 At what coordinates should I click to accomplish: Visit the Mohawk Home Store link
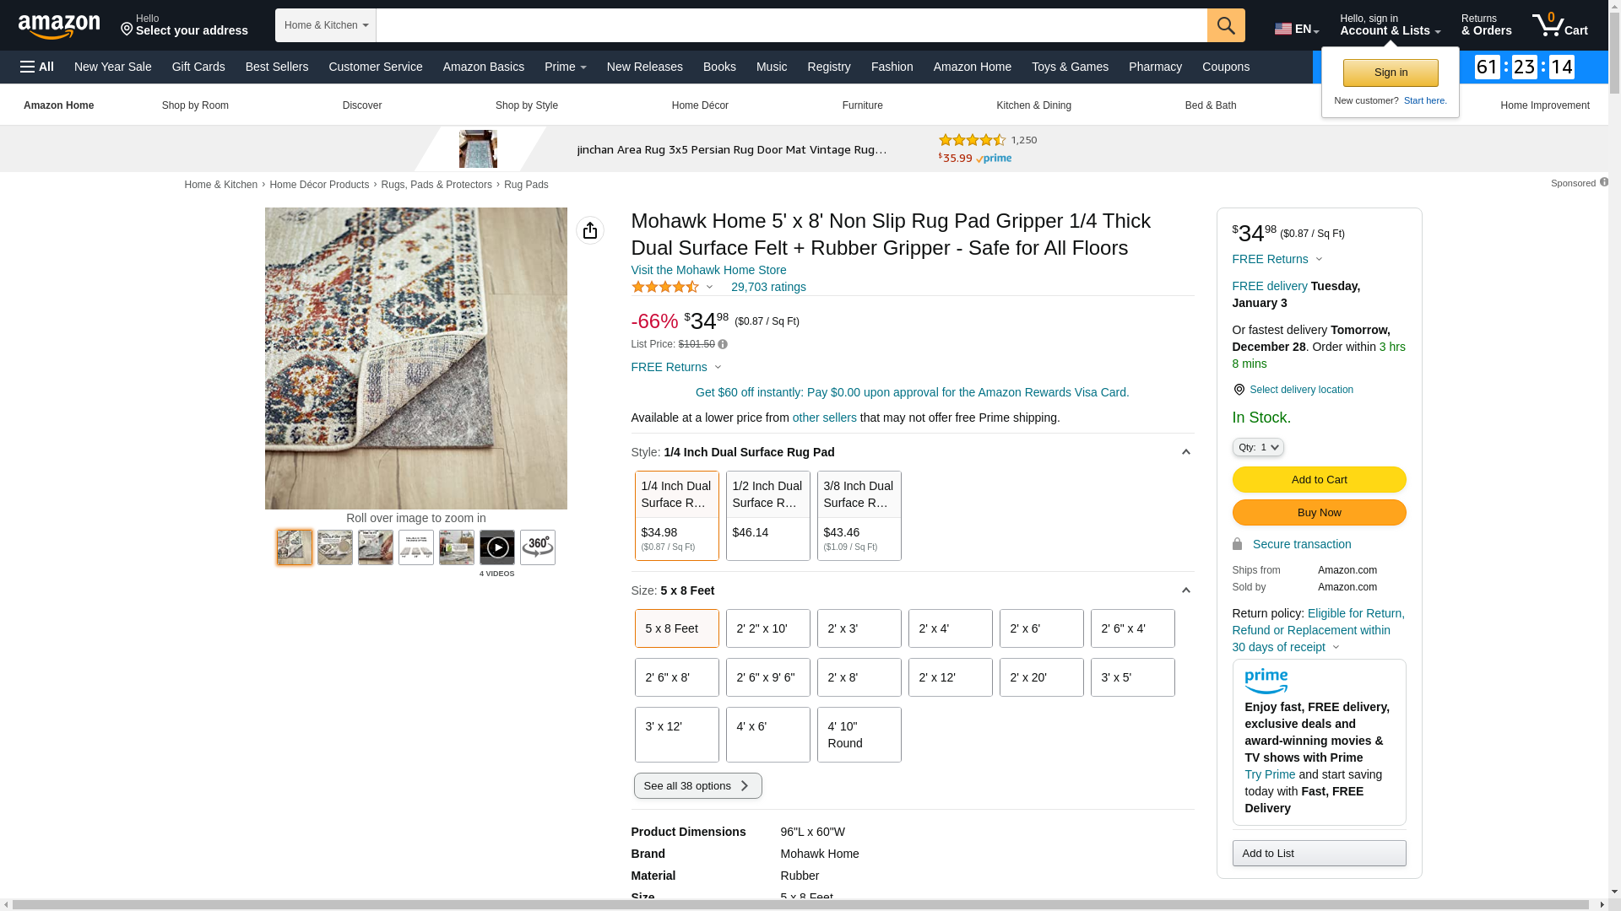(707, 270)
